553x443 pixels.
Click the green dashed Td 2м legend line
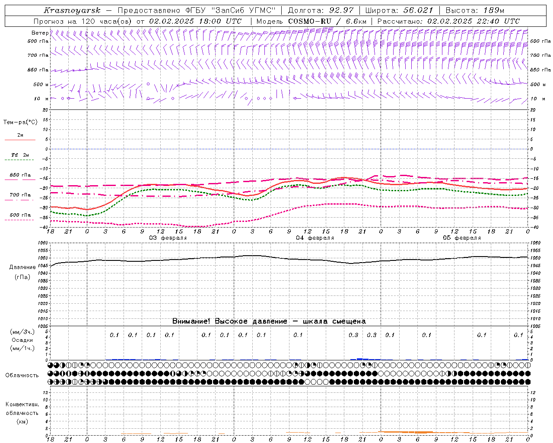tap(20, 160)
